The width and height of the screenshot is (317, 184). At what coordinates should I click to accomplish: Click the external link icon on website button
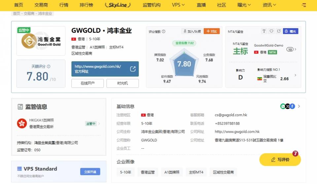pos(133,69)
